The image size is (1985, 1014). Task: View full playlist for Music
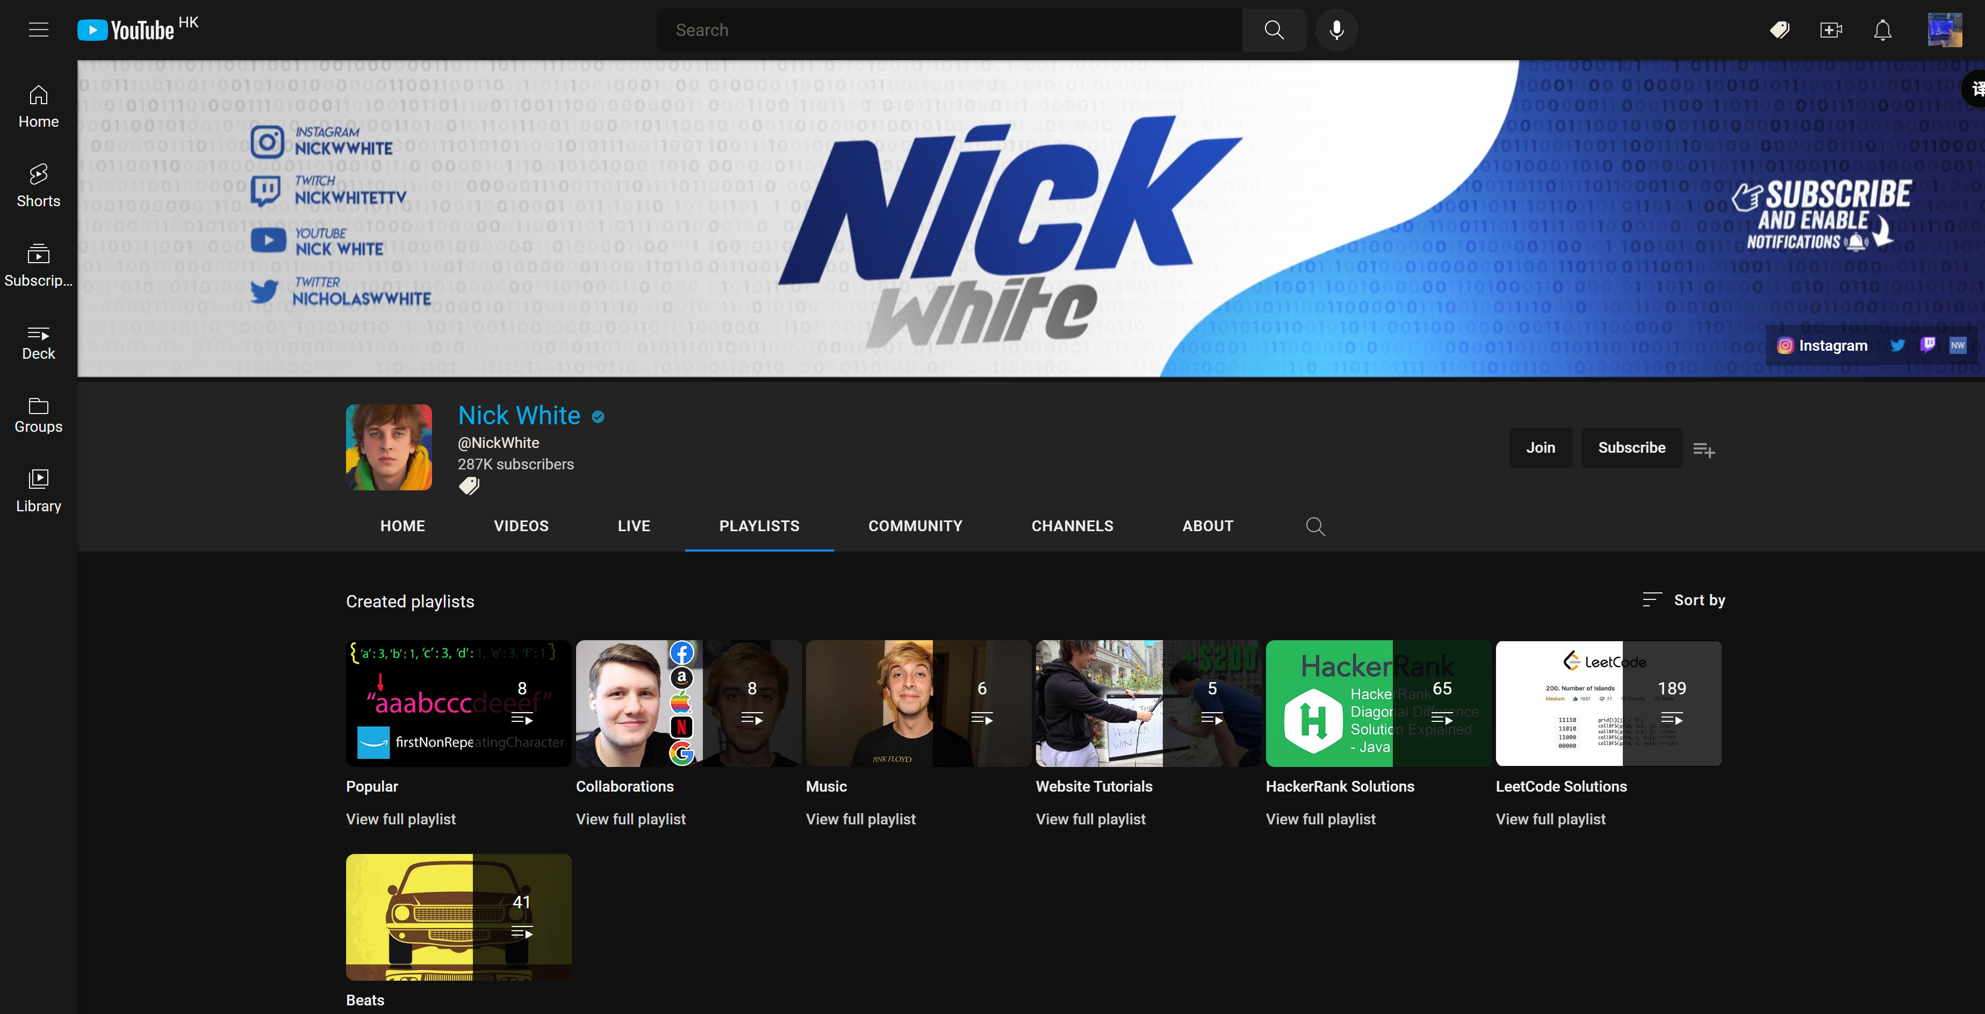pos(860,819)
